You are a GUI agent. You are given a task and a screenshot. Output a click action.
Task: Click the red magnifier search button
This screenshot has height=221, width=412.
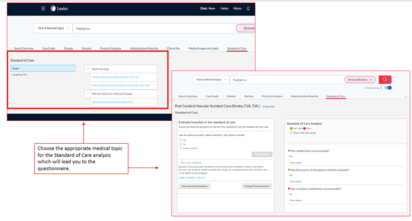pos(385,79)
